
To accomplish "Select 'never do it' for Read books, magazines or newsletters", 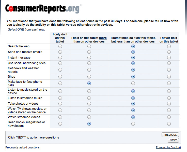I will 169,124.
